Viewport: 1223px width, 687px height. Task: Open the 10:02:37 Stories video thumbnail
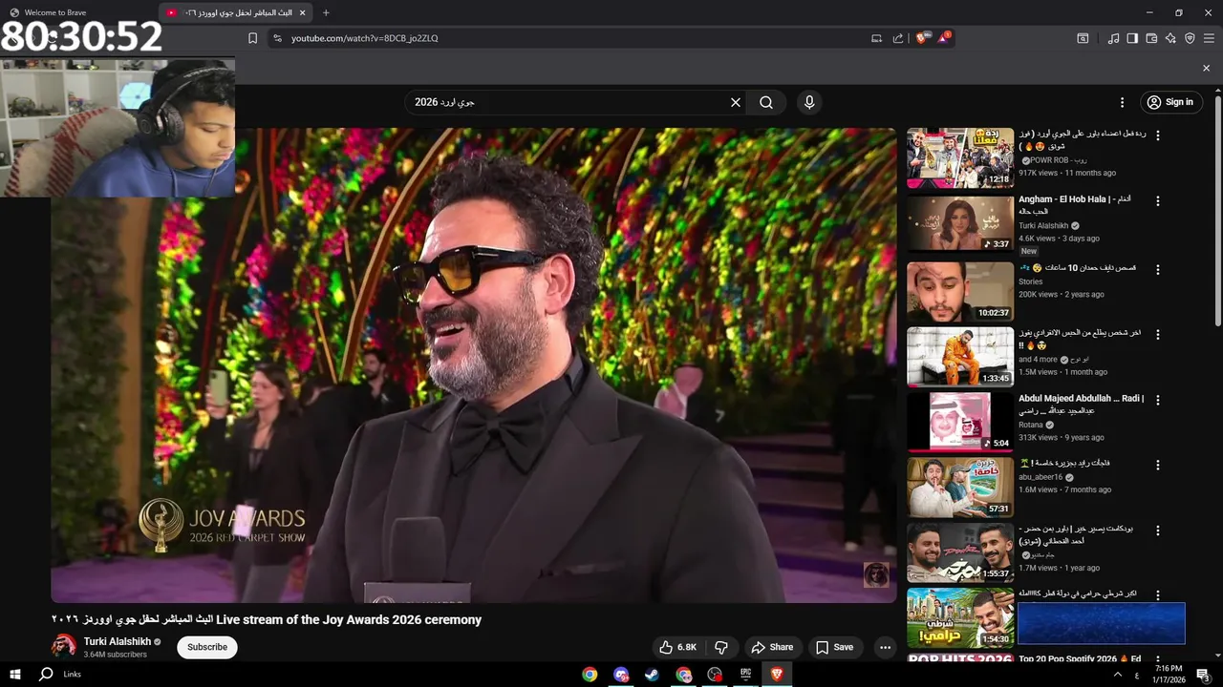(x=960, y=292)
